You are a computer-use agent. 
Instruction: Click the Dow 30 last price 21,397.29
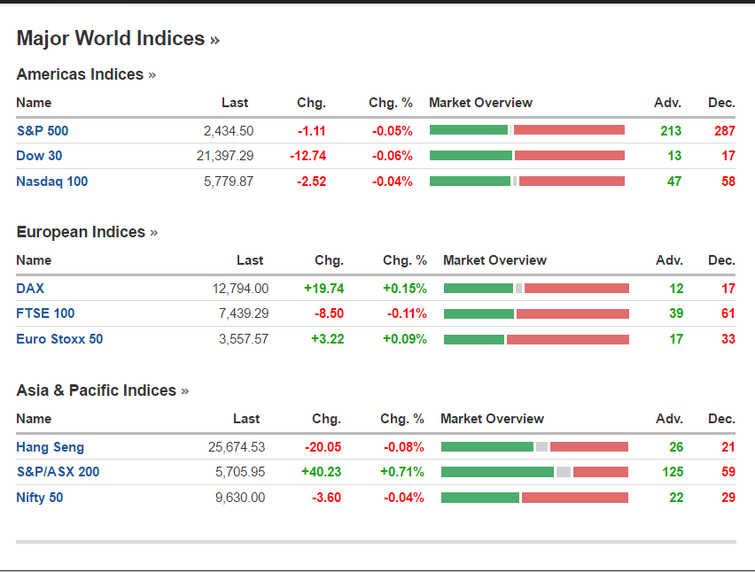click(x=225, y=156)
